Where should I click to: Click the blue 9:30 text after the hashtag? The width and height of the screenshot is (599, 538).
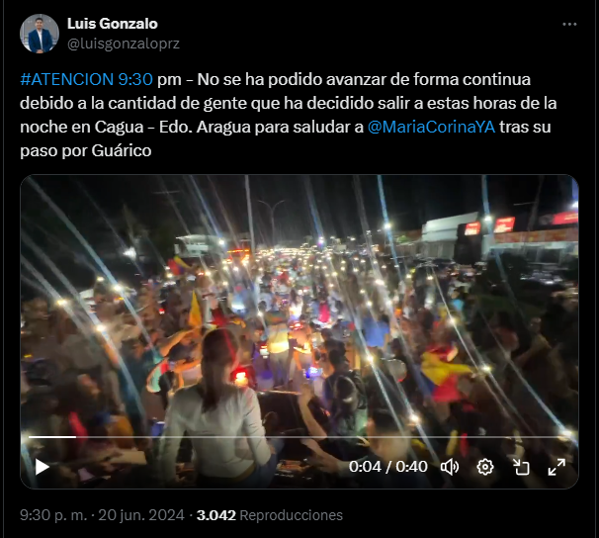click(x=135, y=79)
